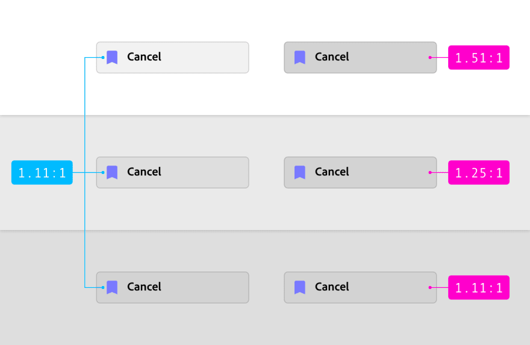The width and height of the screenshot is (530, 345).
Task: Click the blue dot at the bottom-left button edge
Action: 103,288
